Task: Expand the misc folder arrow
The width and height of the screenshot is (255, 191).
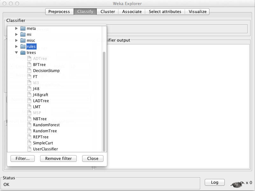Action: (x=16, y=40)
